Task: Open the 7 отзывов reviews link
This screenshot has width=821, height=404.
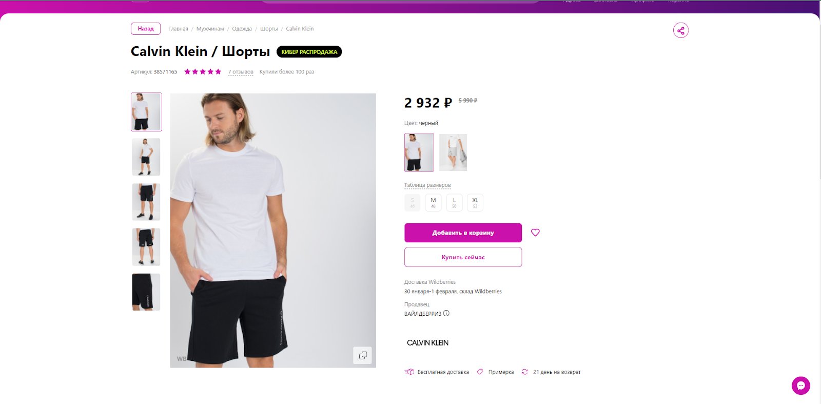Action: (x=241, y=72)
